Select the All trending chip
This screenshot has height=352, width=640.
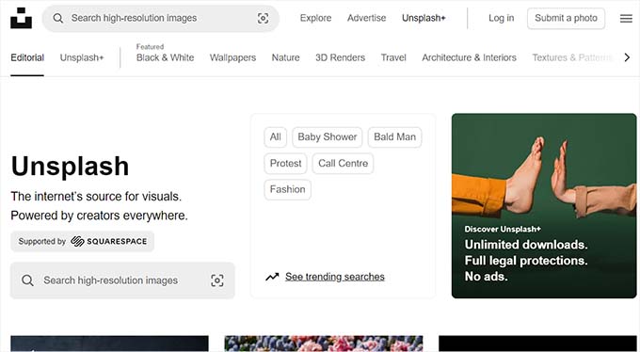click(276, 137)
